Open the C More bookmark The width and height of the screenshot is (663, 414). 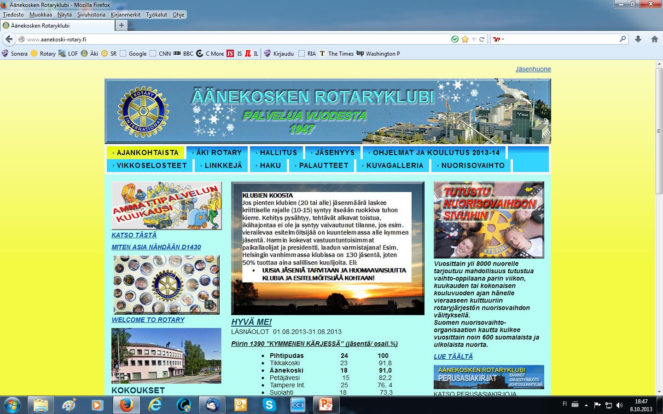[210, 53]
